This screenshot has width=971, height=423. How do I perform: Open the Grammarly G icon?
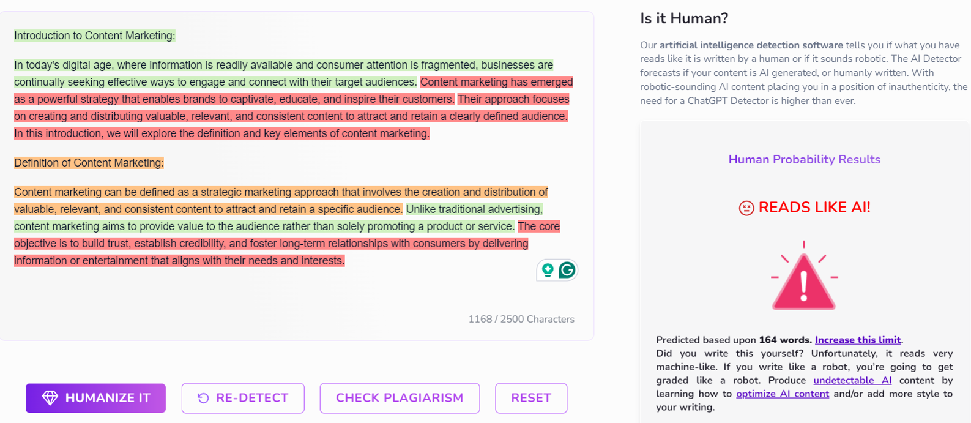tap(567, 270)
